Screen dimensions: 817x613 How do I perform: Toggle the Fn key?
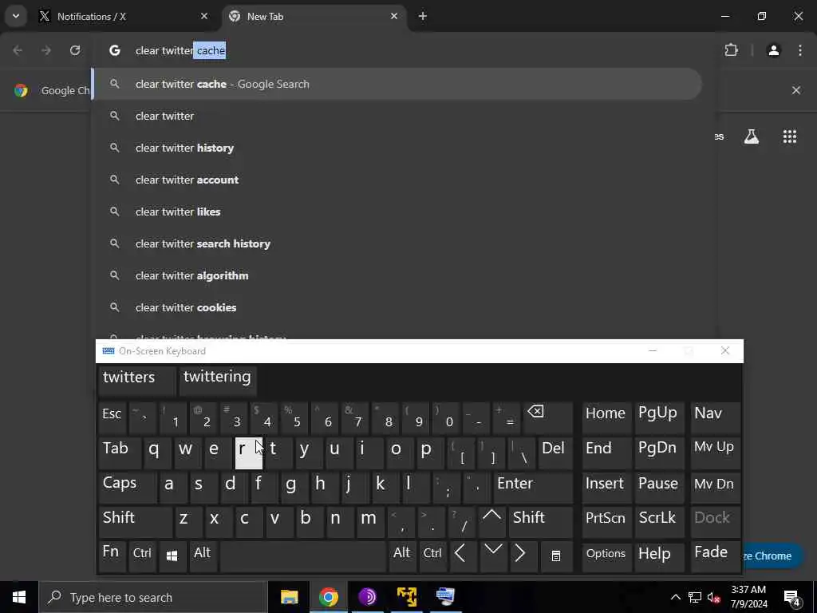[112, 556]
